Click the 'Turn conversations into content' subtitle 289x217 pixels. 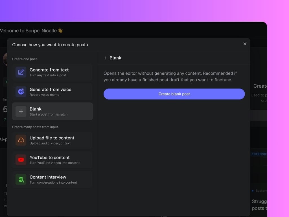[53, 183]
